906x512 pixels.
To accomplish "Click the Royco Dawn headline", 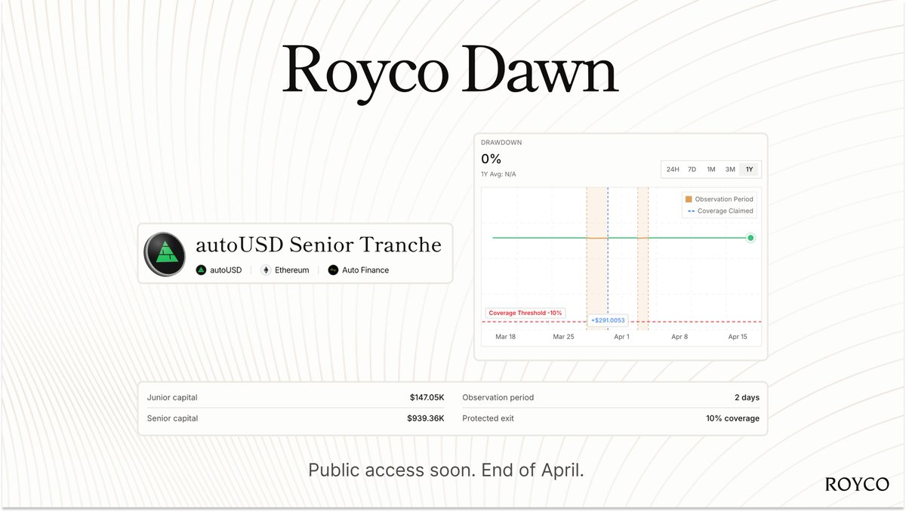I will point(451,72).
